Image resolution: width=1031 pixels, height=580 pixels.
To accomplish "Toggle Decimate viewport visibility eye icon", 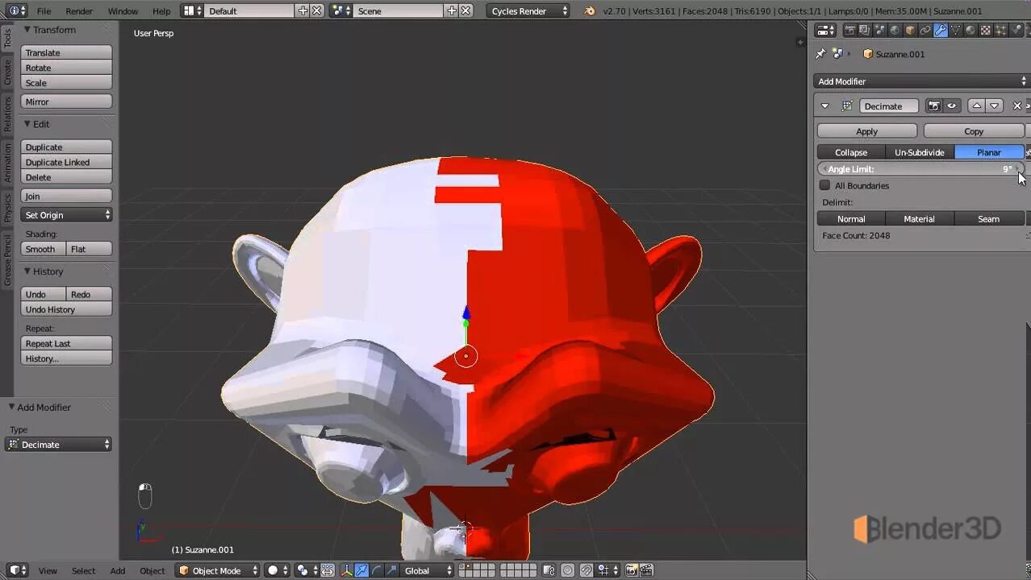I will [952, 106].
